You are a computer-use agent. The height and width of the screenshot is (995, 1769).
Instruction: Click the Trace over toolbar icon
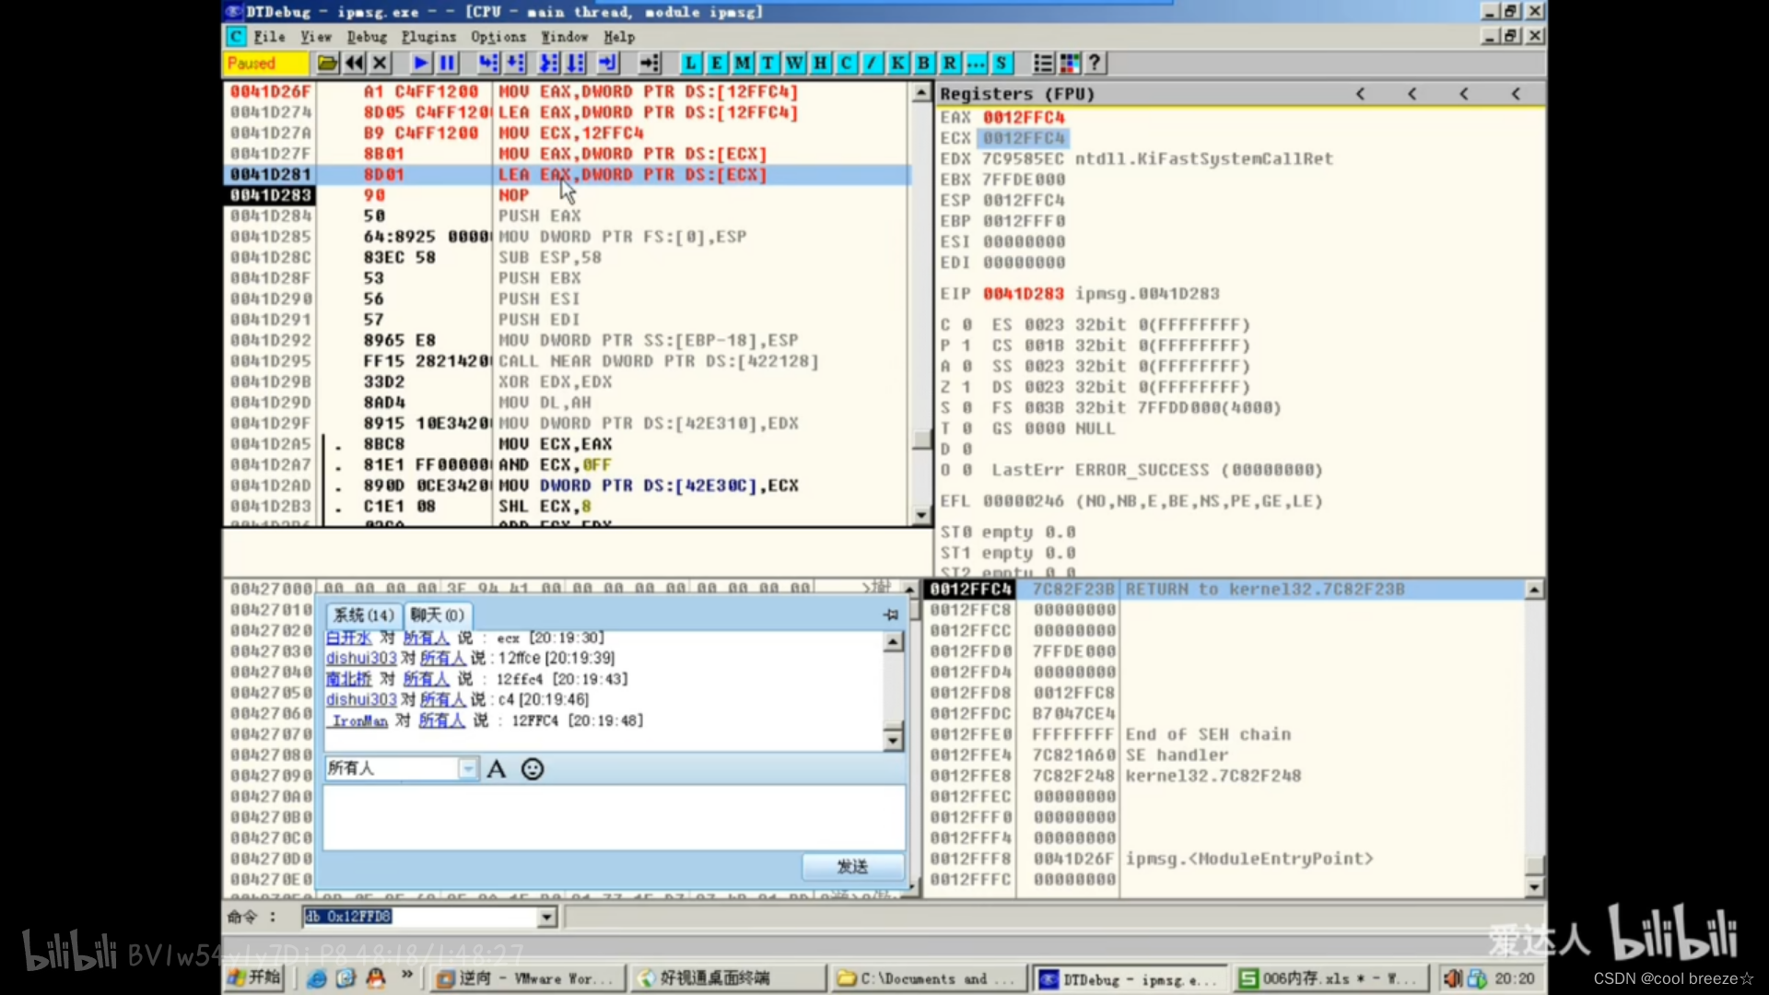[x=576, y=64]
